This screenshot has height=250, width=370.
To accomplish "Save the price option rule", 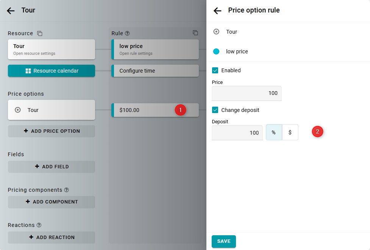I will 223,241.
